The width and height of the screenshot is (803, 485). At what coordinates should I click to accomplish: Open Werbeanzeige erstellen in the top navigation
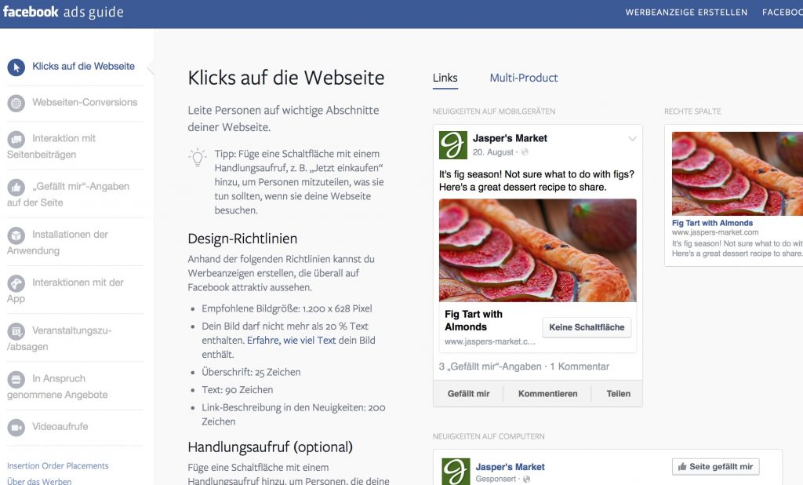point(686,13)
